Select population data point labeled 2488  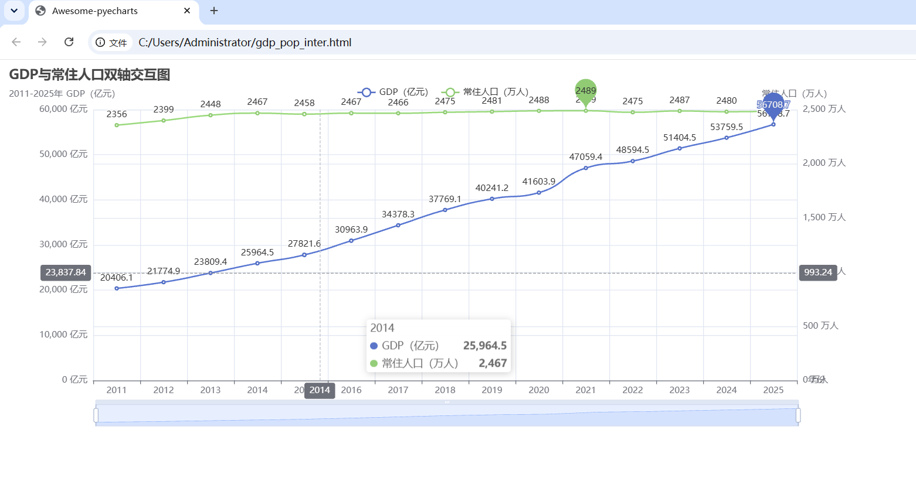pos(539,111)
